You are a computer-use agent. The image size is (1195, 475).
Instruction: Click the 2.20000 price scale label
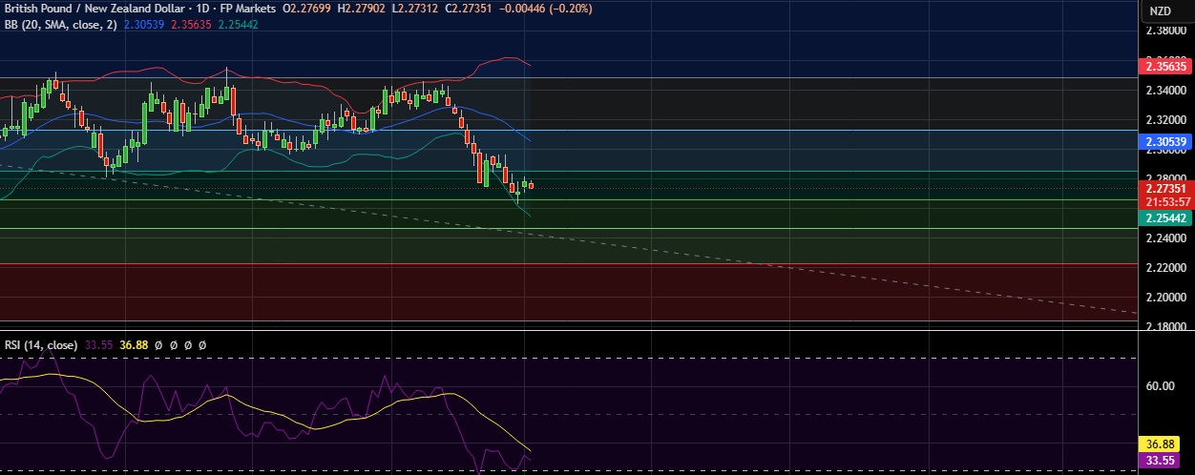(x=1167, y=298)
